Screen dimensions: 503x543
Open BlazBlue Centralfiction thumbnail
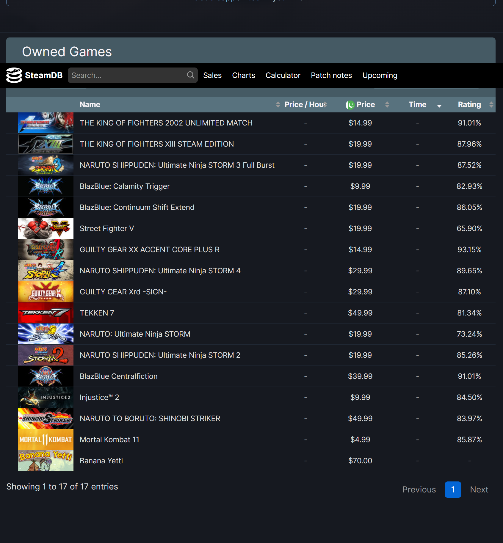click(46, 376)
